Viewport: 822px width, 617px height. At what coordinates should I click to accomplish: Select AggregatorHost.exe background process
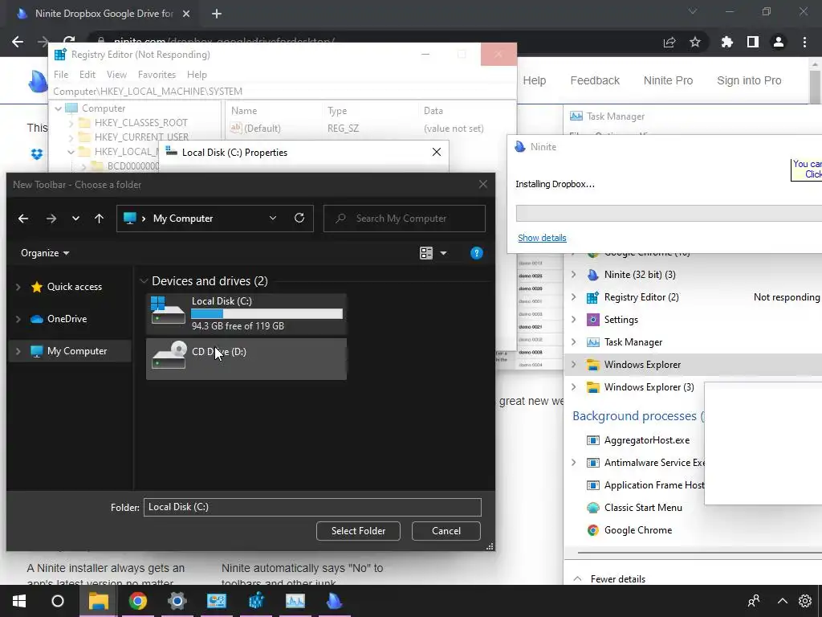click(x=646, y=440)
